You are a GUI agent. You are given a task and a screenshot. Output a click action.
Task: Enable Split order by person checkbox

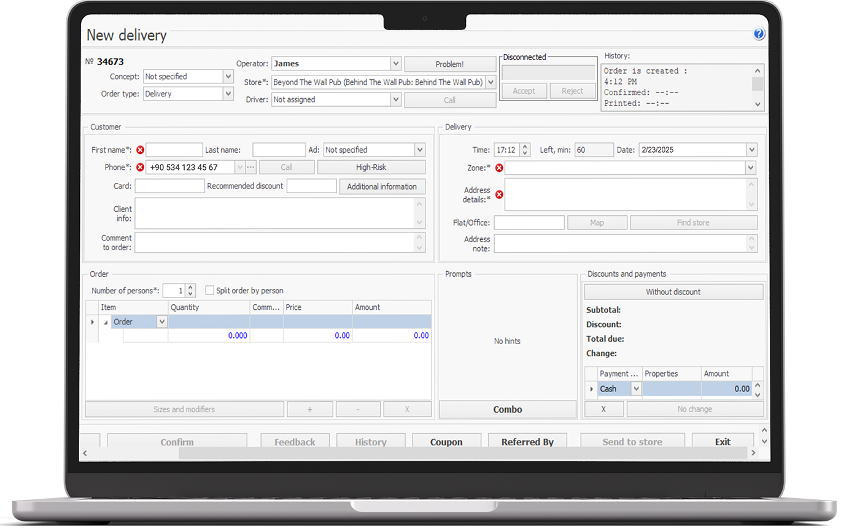coord(210,291)
